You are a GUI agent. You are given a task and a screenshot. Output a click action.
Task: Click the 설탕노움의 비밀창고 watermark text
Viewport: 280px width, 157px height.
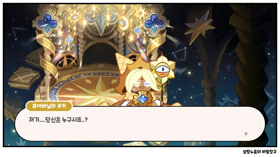tap(260, 152)
